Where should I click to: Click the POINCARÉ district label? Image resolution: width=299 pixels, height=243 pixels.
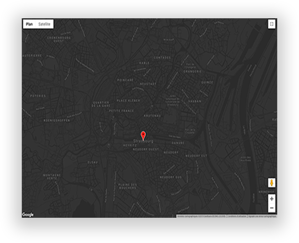tap(125, 80)
